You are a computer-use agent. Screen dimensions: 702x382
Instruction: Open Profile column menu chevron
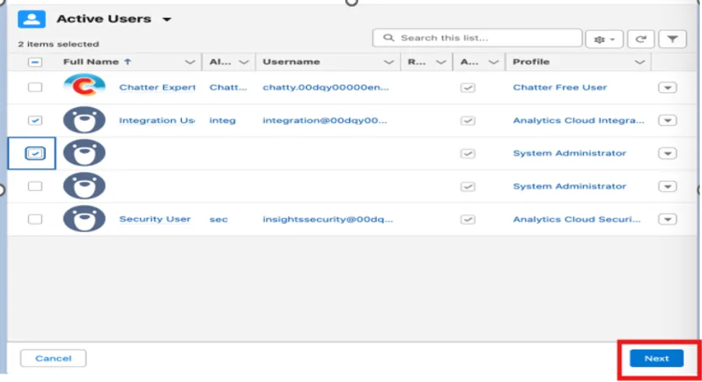coord(640,62)
